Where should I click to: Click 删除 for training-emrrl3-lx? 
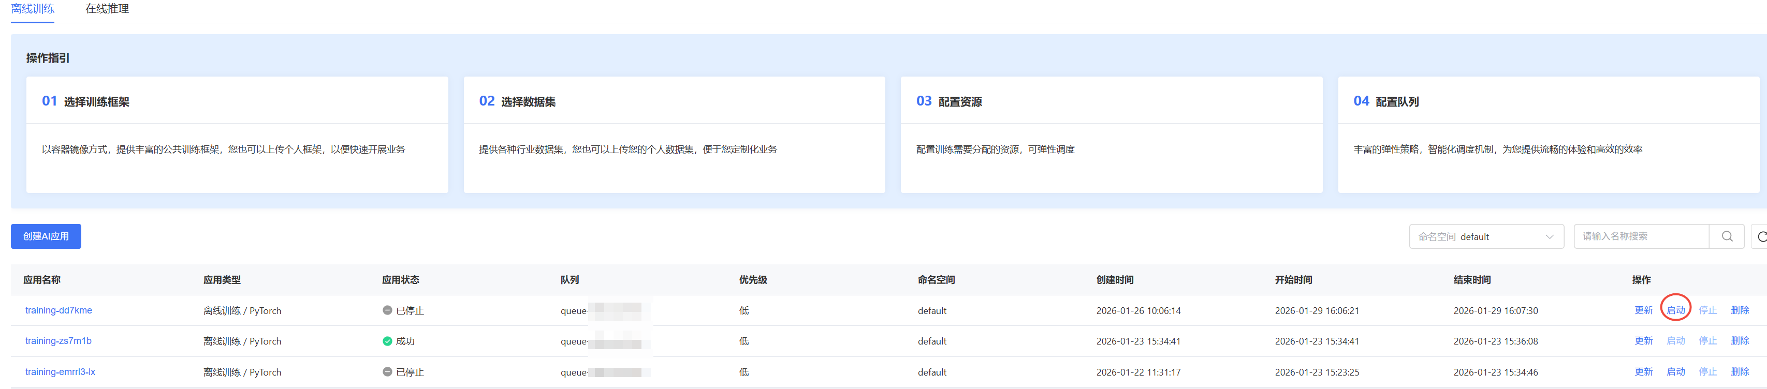point(1739,372)
